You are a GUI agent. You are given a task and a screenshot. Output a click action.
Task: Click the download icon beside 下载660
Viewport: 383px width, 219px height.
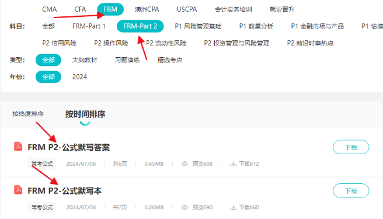pyautogui.click(x=234, y=207)
